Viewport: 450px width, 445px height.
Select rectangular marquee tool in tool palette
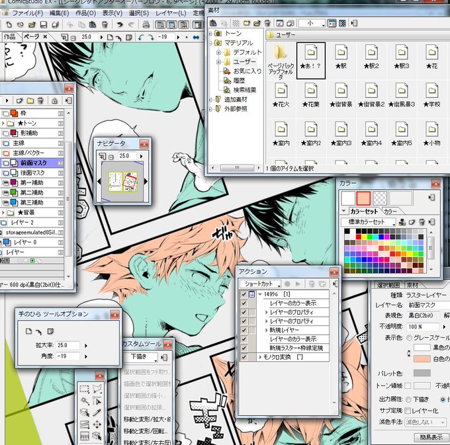tap(84, 389)
